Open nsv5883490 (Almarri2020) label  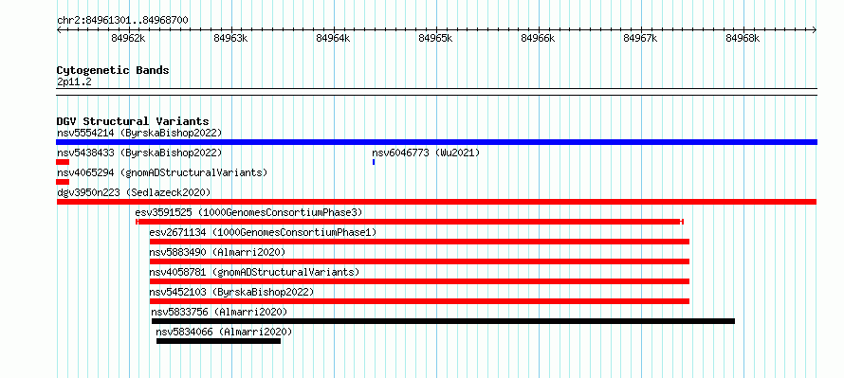pos(217,252)
